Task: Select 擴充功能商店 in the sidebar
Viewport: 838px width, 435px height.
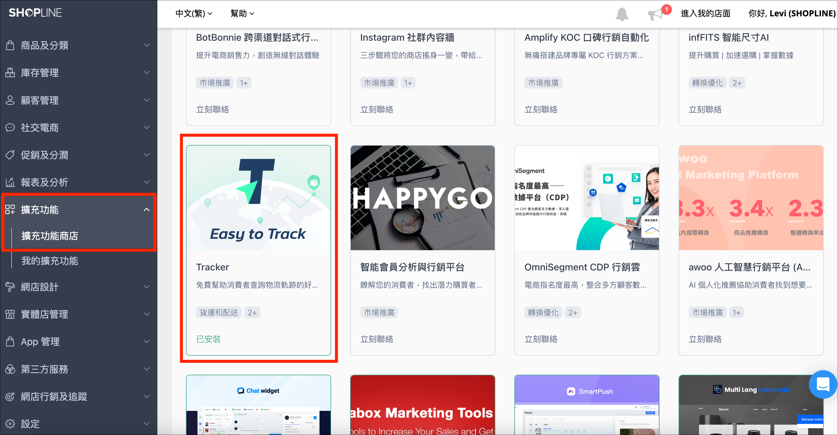Action: click(x=50, y=236)
